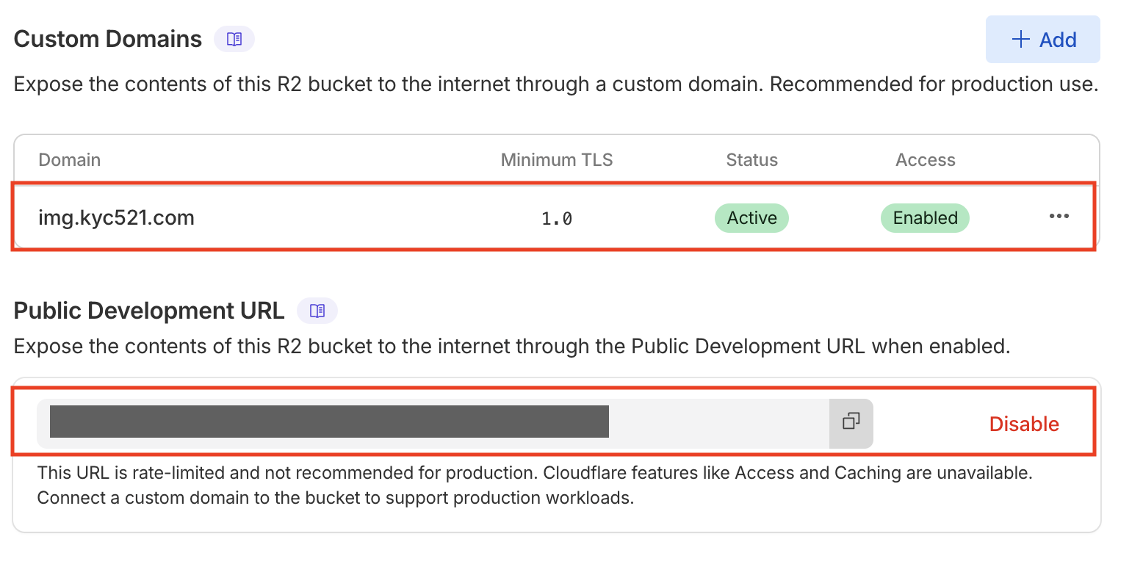Open the Custom Domains documentation book icon
Screen dimensions: 1143x564
(234, 40)
